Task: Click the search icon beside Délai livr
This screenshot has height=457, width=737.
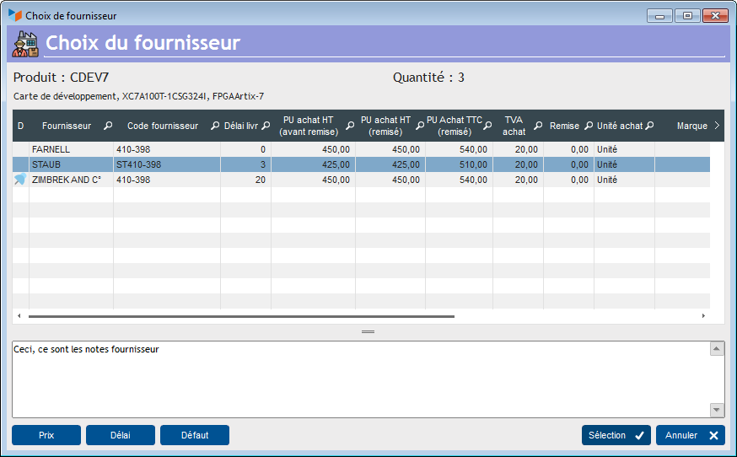Action: (x=265, y=126)
